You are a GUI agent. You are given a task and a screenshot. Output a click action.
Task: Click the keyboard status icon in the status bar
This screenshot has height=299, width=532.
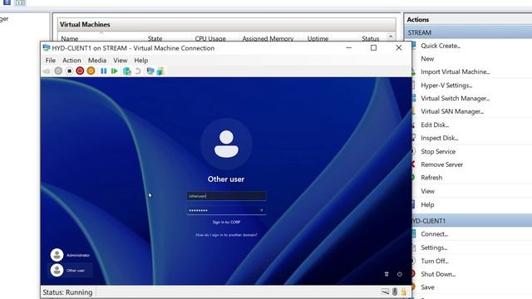tap(385, 292)
